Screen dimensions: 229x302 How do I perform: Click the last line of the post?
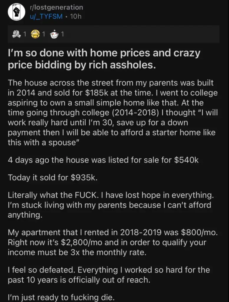61,297
